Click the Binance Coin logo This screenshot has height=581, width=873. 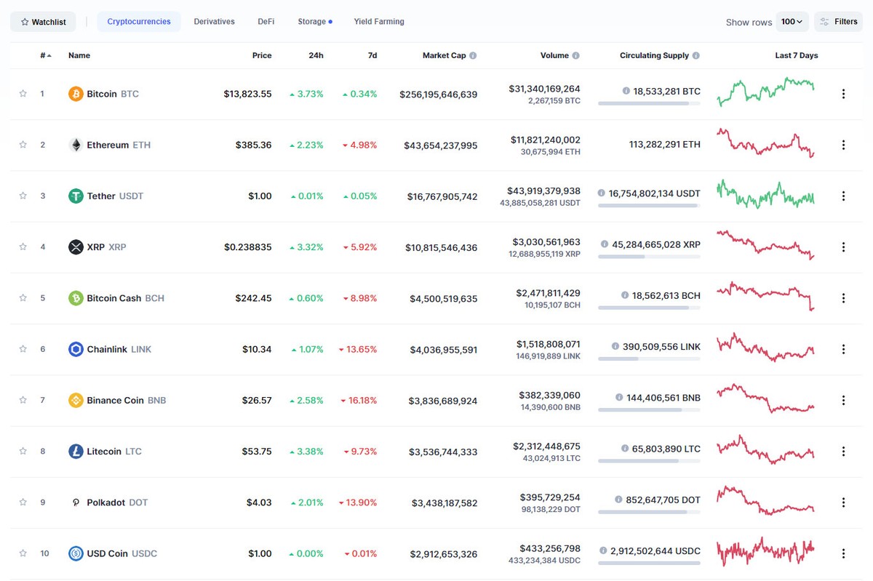76,400
